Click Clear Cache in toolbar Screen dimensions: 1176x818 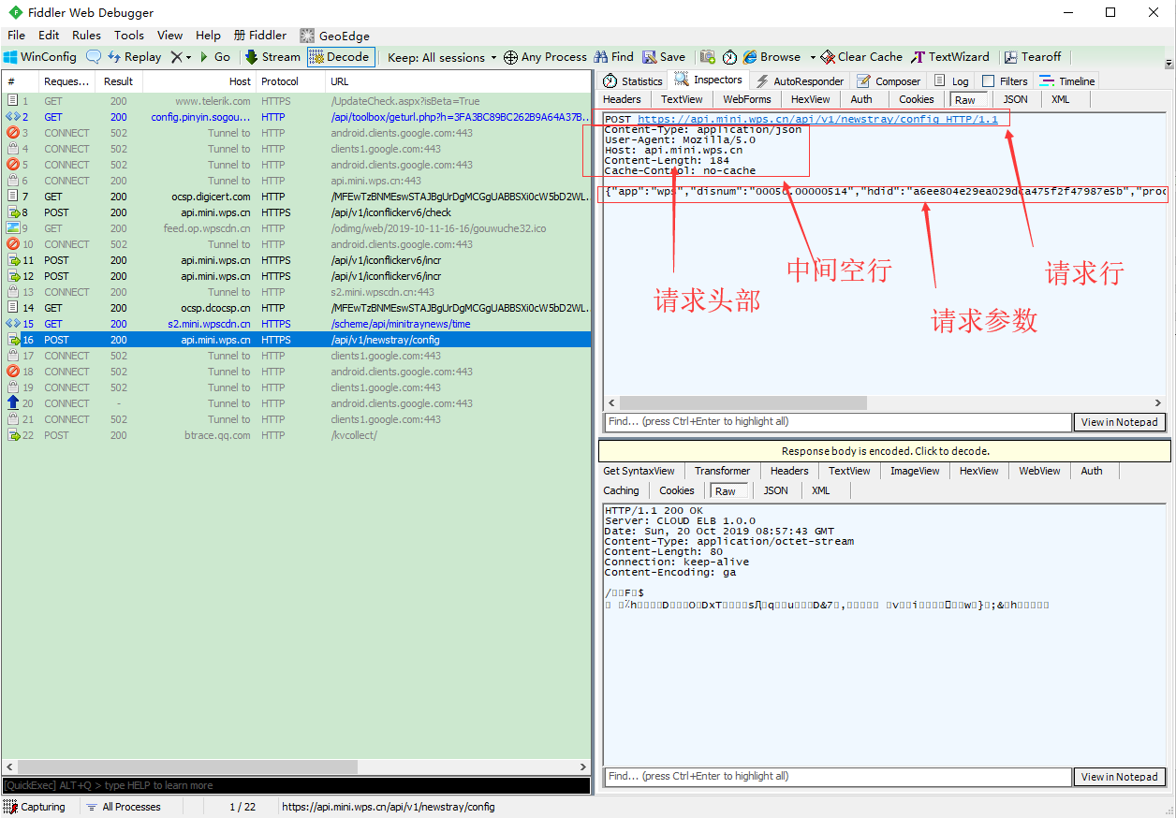tap(862, 57)
